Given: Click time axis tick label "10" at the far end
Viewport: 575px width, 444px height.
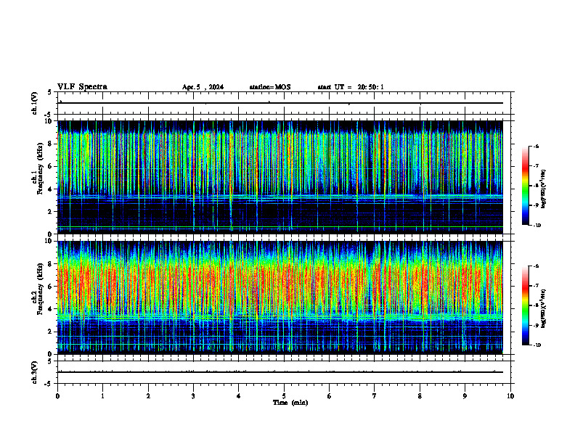Looking at the screenshot, I should point(510,396).
